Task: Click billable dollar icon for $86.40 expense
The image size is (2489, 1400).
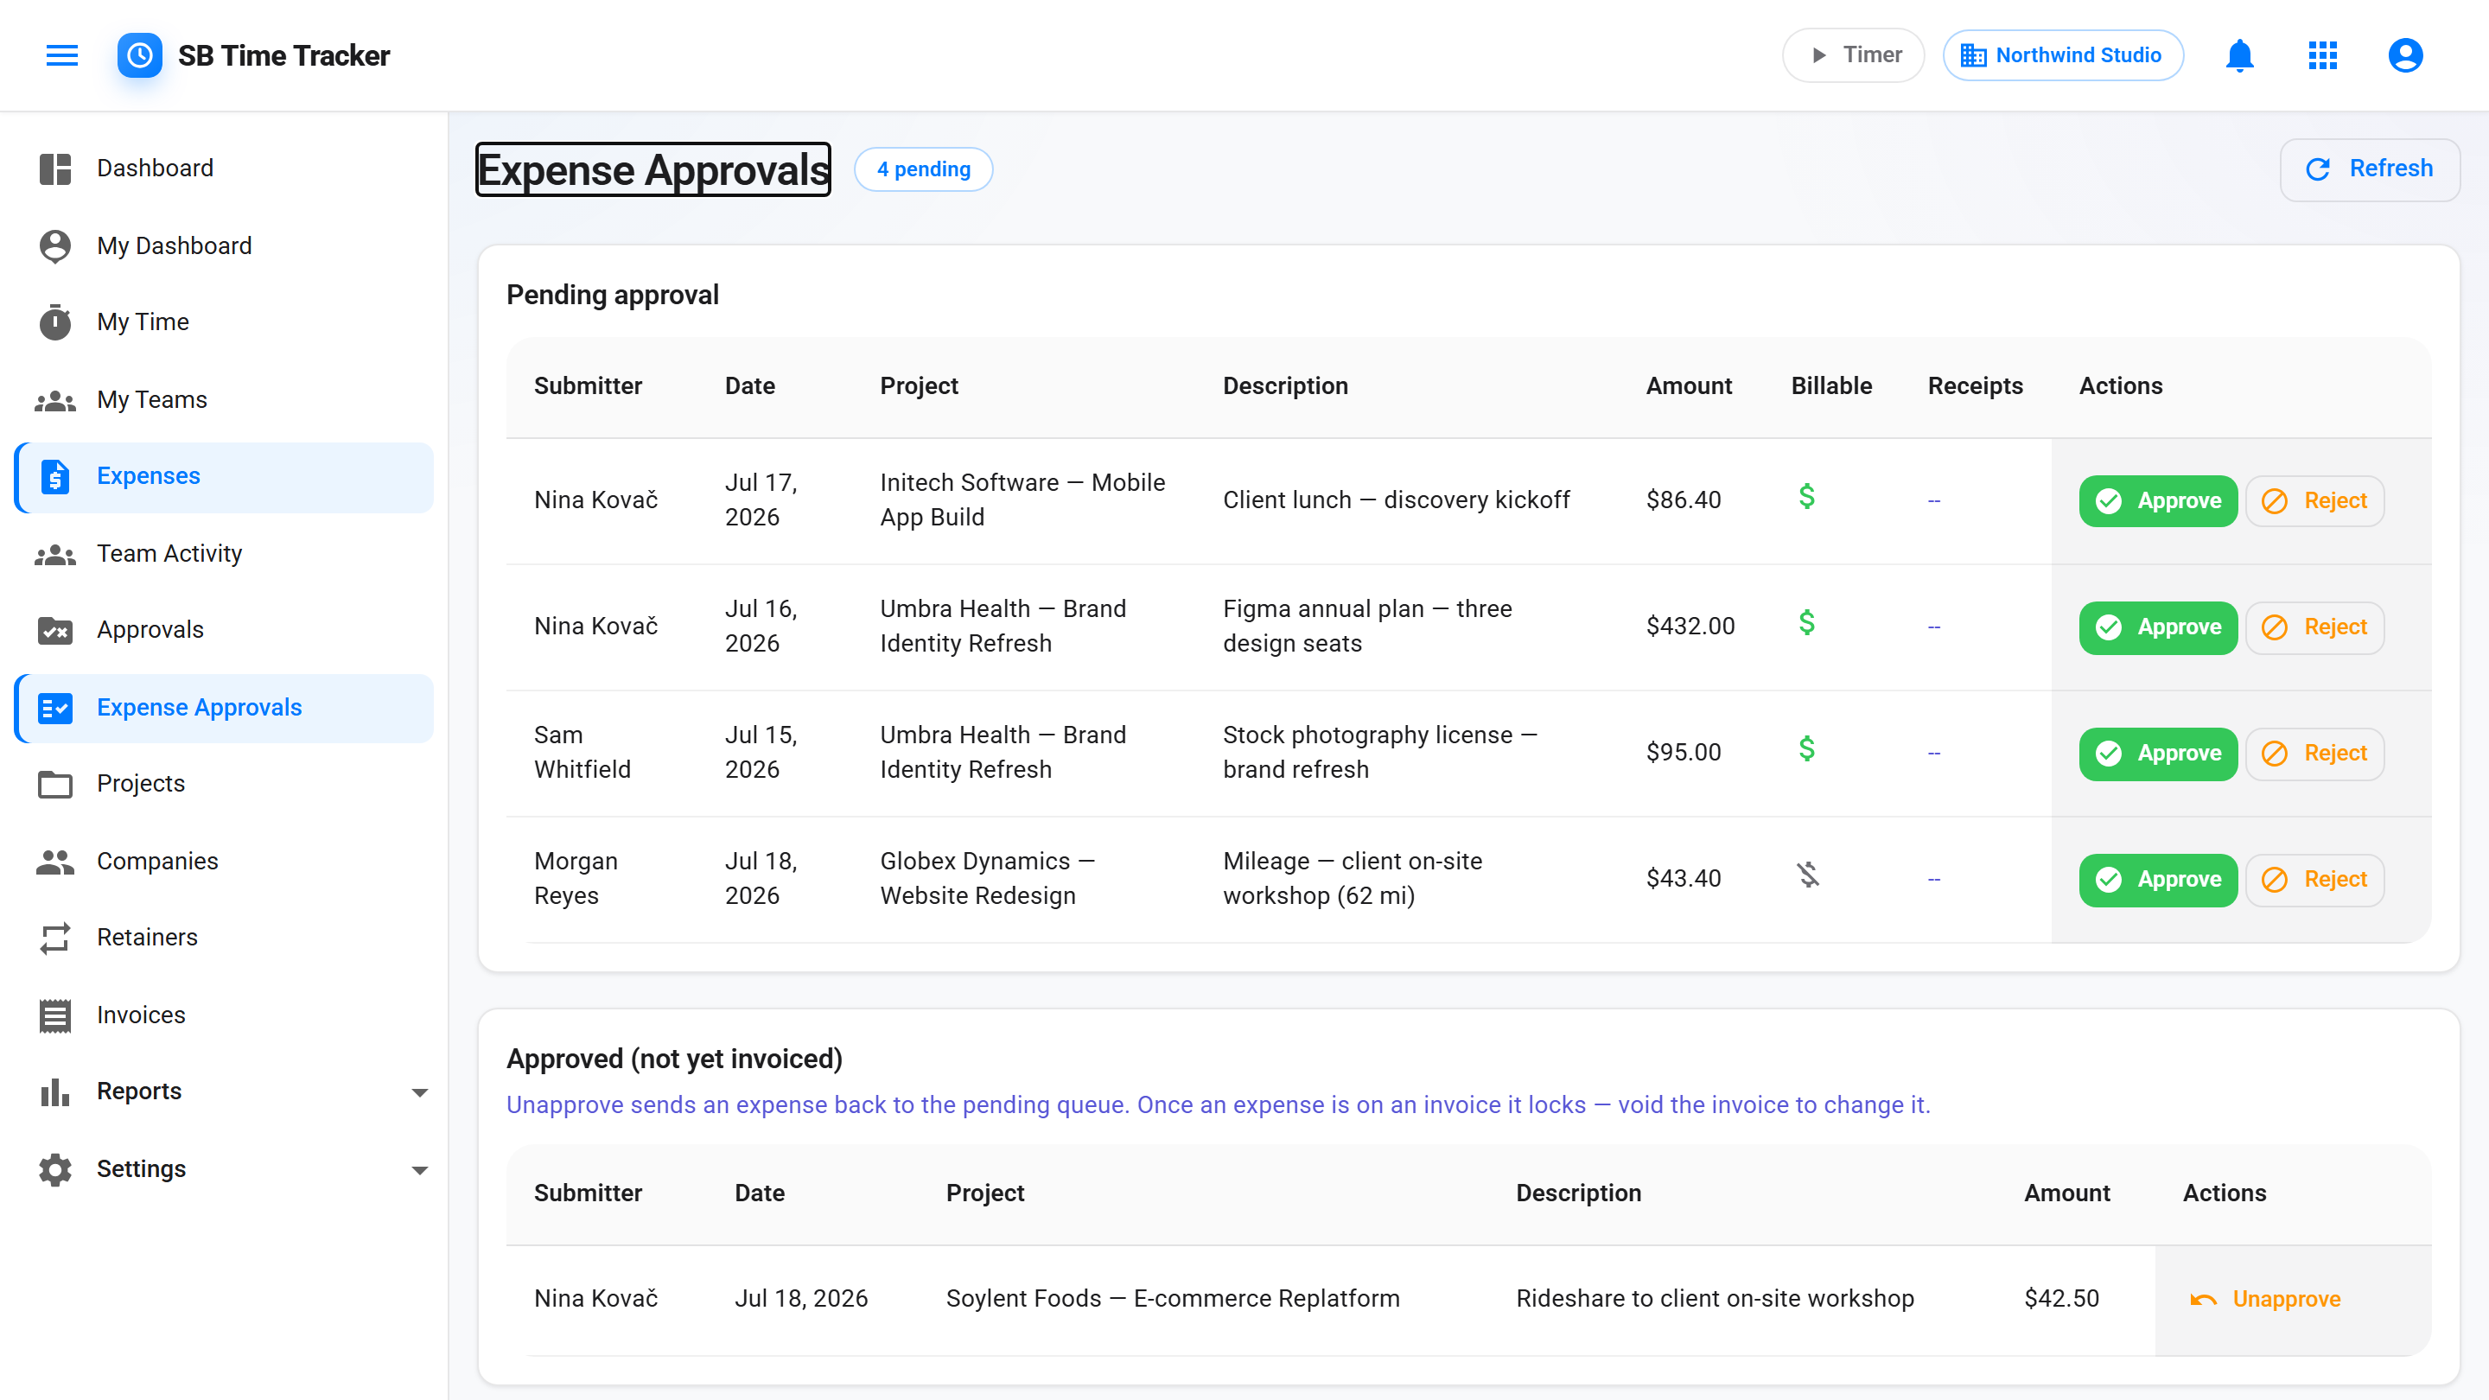Action: coord(1807,497)
